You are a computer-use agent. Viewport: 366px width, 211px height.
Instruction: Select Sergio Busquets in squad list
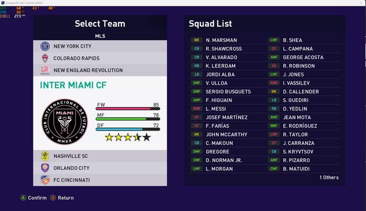click(x=228, y=91)
